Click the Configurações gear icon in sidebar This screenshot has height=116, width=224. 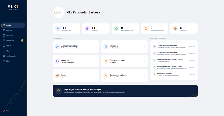click(x=4, y=56)
